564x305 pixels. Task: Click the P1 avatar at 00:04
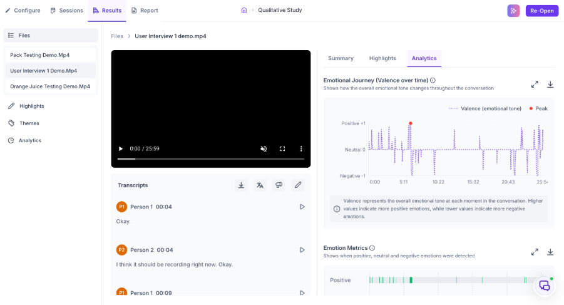pos(121,207)
